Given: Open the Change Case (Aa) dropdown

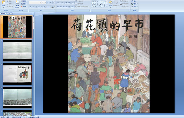Looking at the screenshot, I should click(49, 7).
